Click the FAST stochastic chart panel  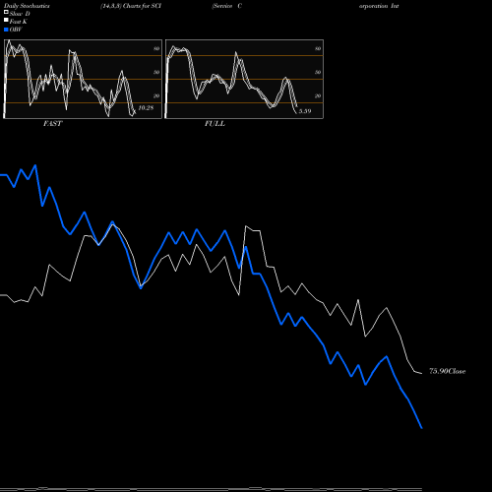(x=83, y=79)
